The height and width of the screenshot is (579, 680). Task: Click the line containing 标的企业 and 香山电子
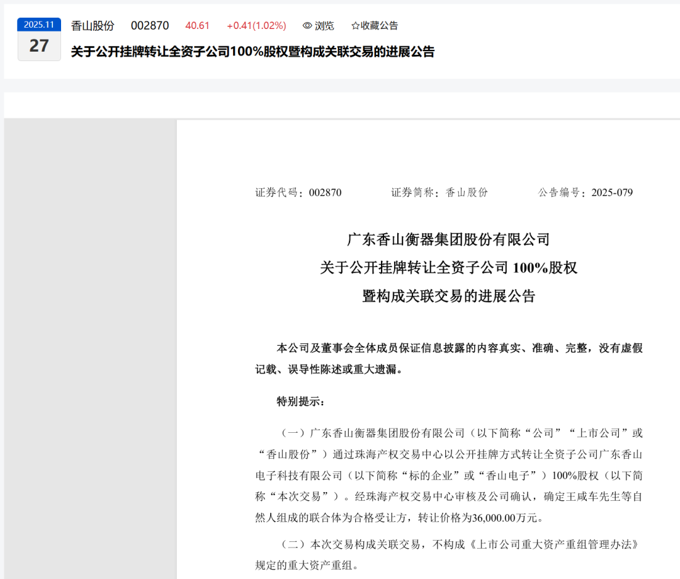pyautogui.click(x=449, y=476)
